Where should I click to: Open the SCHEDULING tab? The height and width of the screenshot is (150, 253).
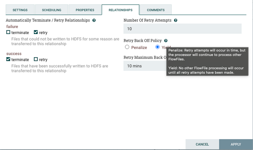coord(52,10)
